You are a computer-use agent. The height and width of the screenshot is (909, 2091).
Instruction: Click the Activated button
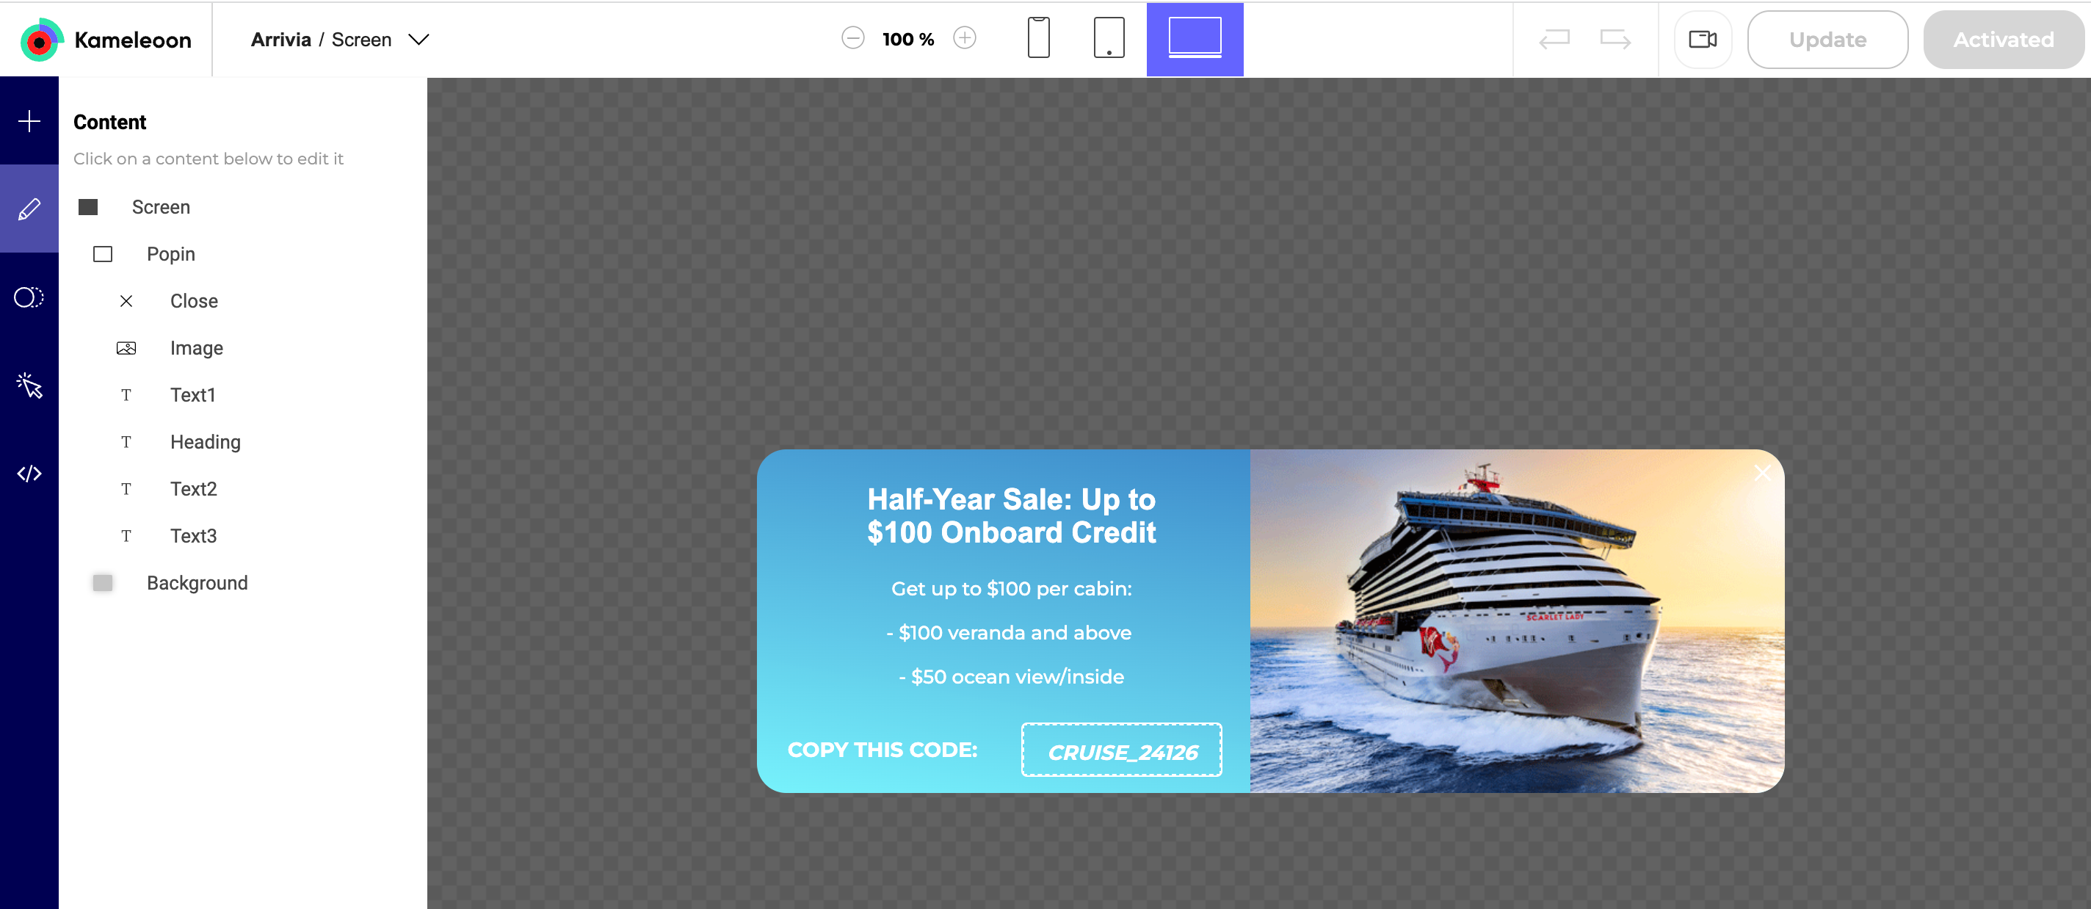coord(2004,39)
